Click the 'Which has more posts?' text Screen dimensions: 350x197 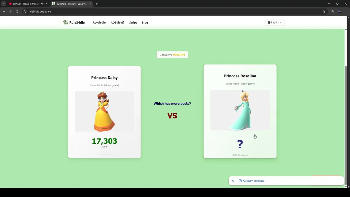pyautogui.click(x=172, y=103)
